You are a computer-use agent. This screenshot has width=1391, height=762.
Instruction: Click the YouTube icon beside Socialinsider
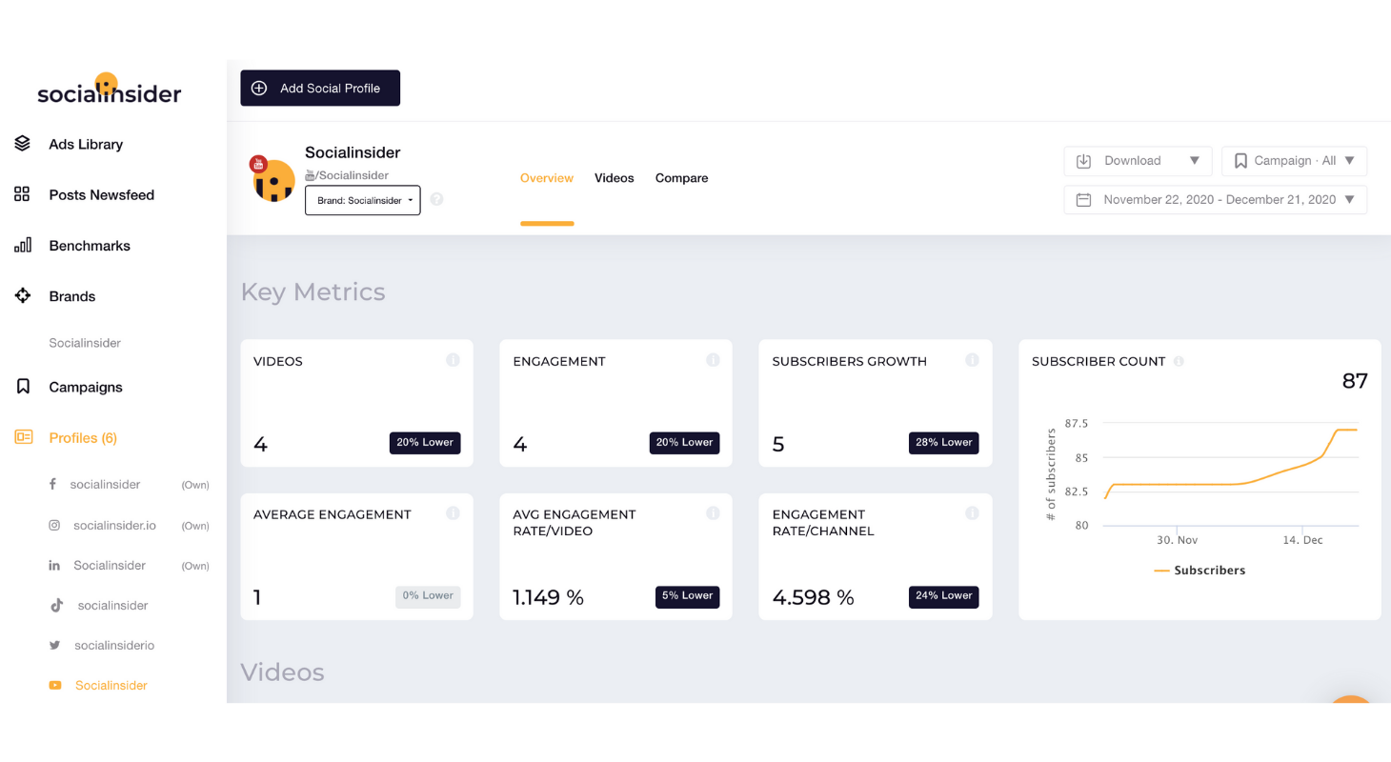55,685
